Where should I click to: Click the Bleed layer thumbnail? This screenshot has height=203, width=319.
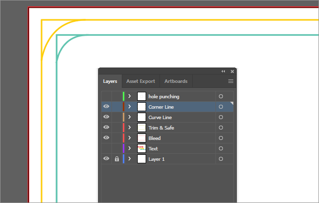tap(142, 138)
